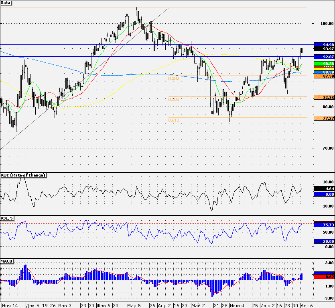Select the 92.07 blue price tag
Image resolution: width=335 pixels, height=308 pixels.
tap(325, 57)
